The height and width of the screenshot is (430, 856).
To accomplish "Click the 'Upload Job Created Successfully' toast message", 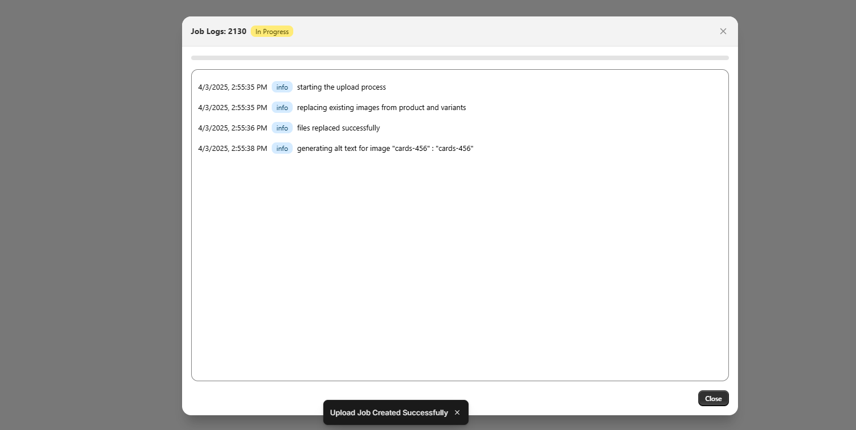I will point(388,412).
